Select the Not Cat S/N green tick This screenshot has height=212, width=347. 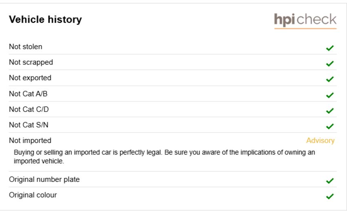330,126
